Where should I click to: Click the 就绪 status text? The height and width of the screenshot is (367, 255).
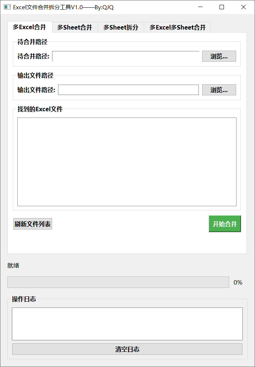tap(13, 265)
